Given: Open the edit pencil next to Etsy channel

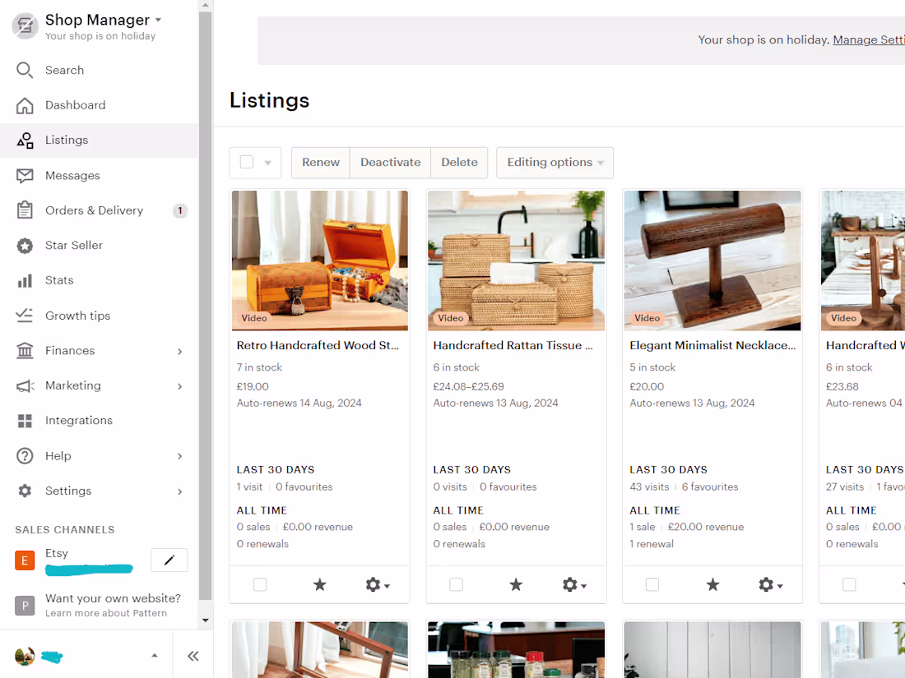Looking at the screenshot, I should [x=169, y=560].
